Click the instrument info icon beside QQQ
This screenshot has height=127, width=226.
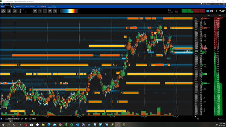[14, 7]
